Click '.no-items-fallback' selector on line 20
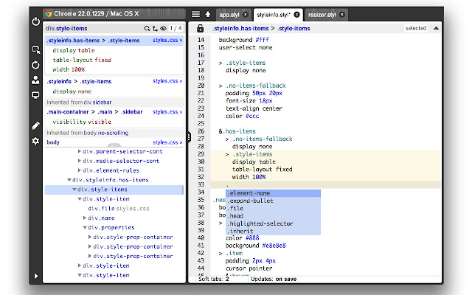 (256, 86)
